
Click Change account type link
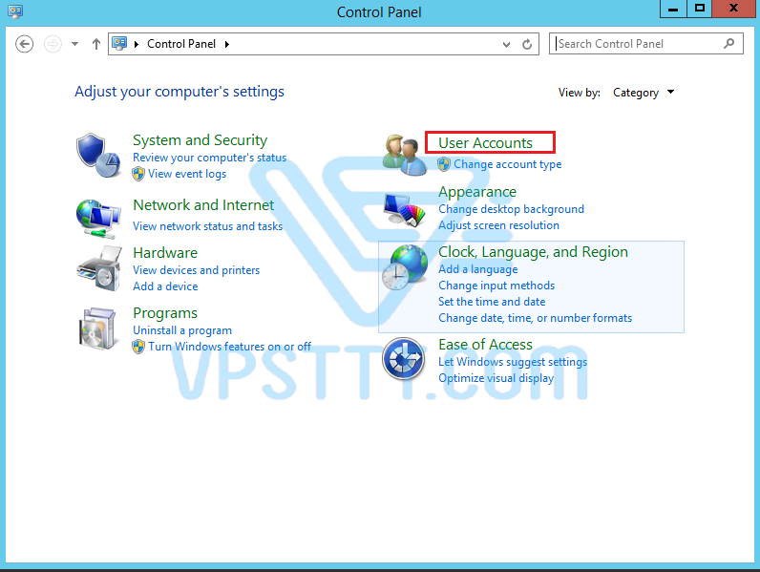tap(508, 164)
